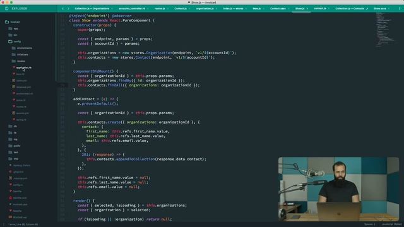This screenshot has width=404, height=227.
Task: Open Gemfile.lock in the file tree
Action: point(20,198)
